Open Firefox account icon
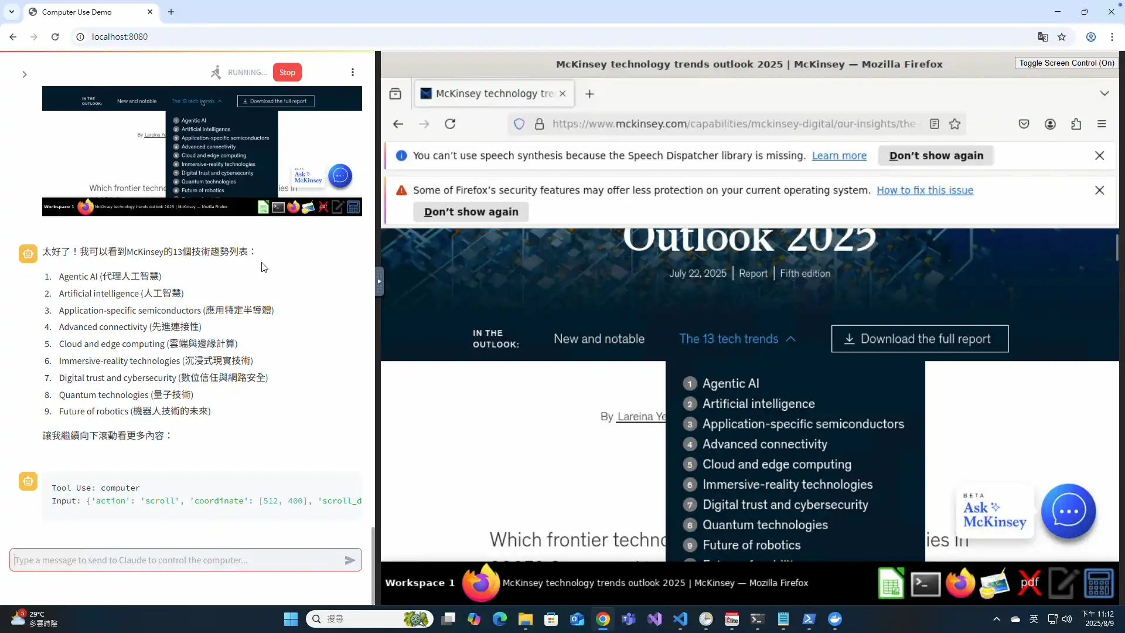Image resolution: width=1125 pixels, height=633 pixels. (1050, 124)
